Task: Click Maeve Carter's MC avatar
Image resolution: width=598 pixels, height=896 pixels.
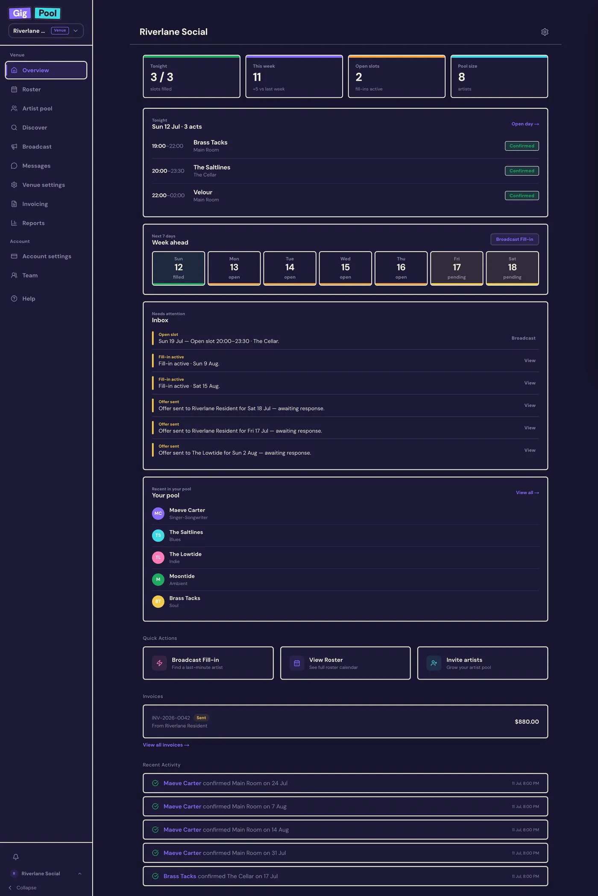Action: click(158, 513)
